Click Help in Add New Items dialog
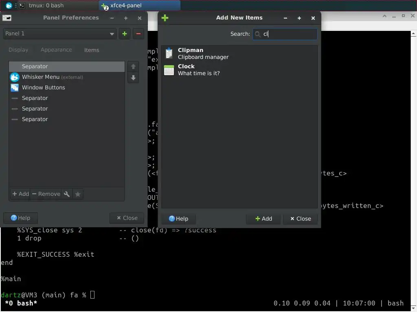This screenshot has width=417, height=312. coord(178,219)
